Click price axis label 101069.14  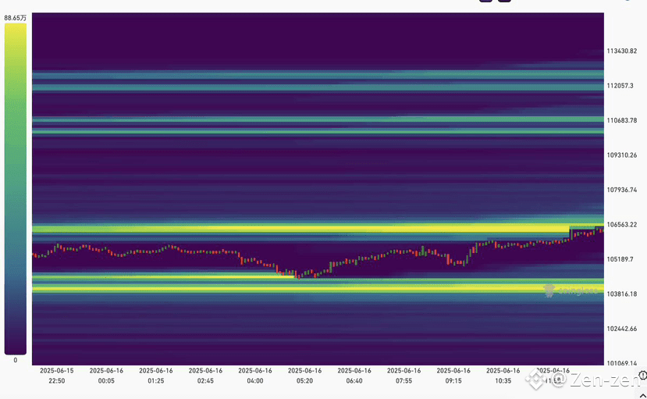[x=621, y=363]
